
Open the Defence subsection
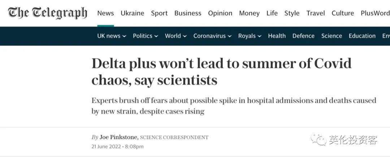click(x=303, y=36)
